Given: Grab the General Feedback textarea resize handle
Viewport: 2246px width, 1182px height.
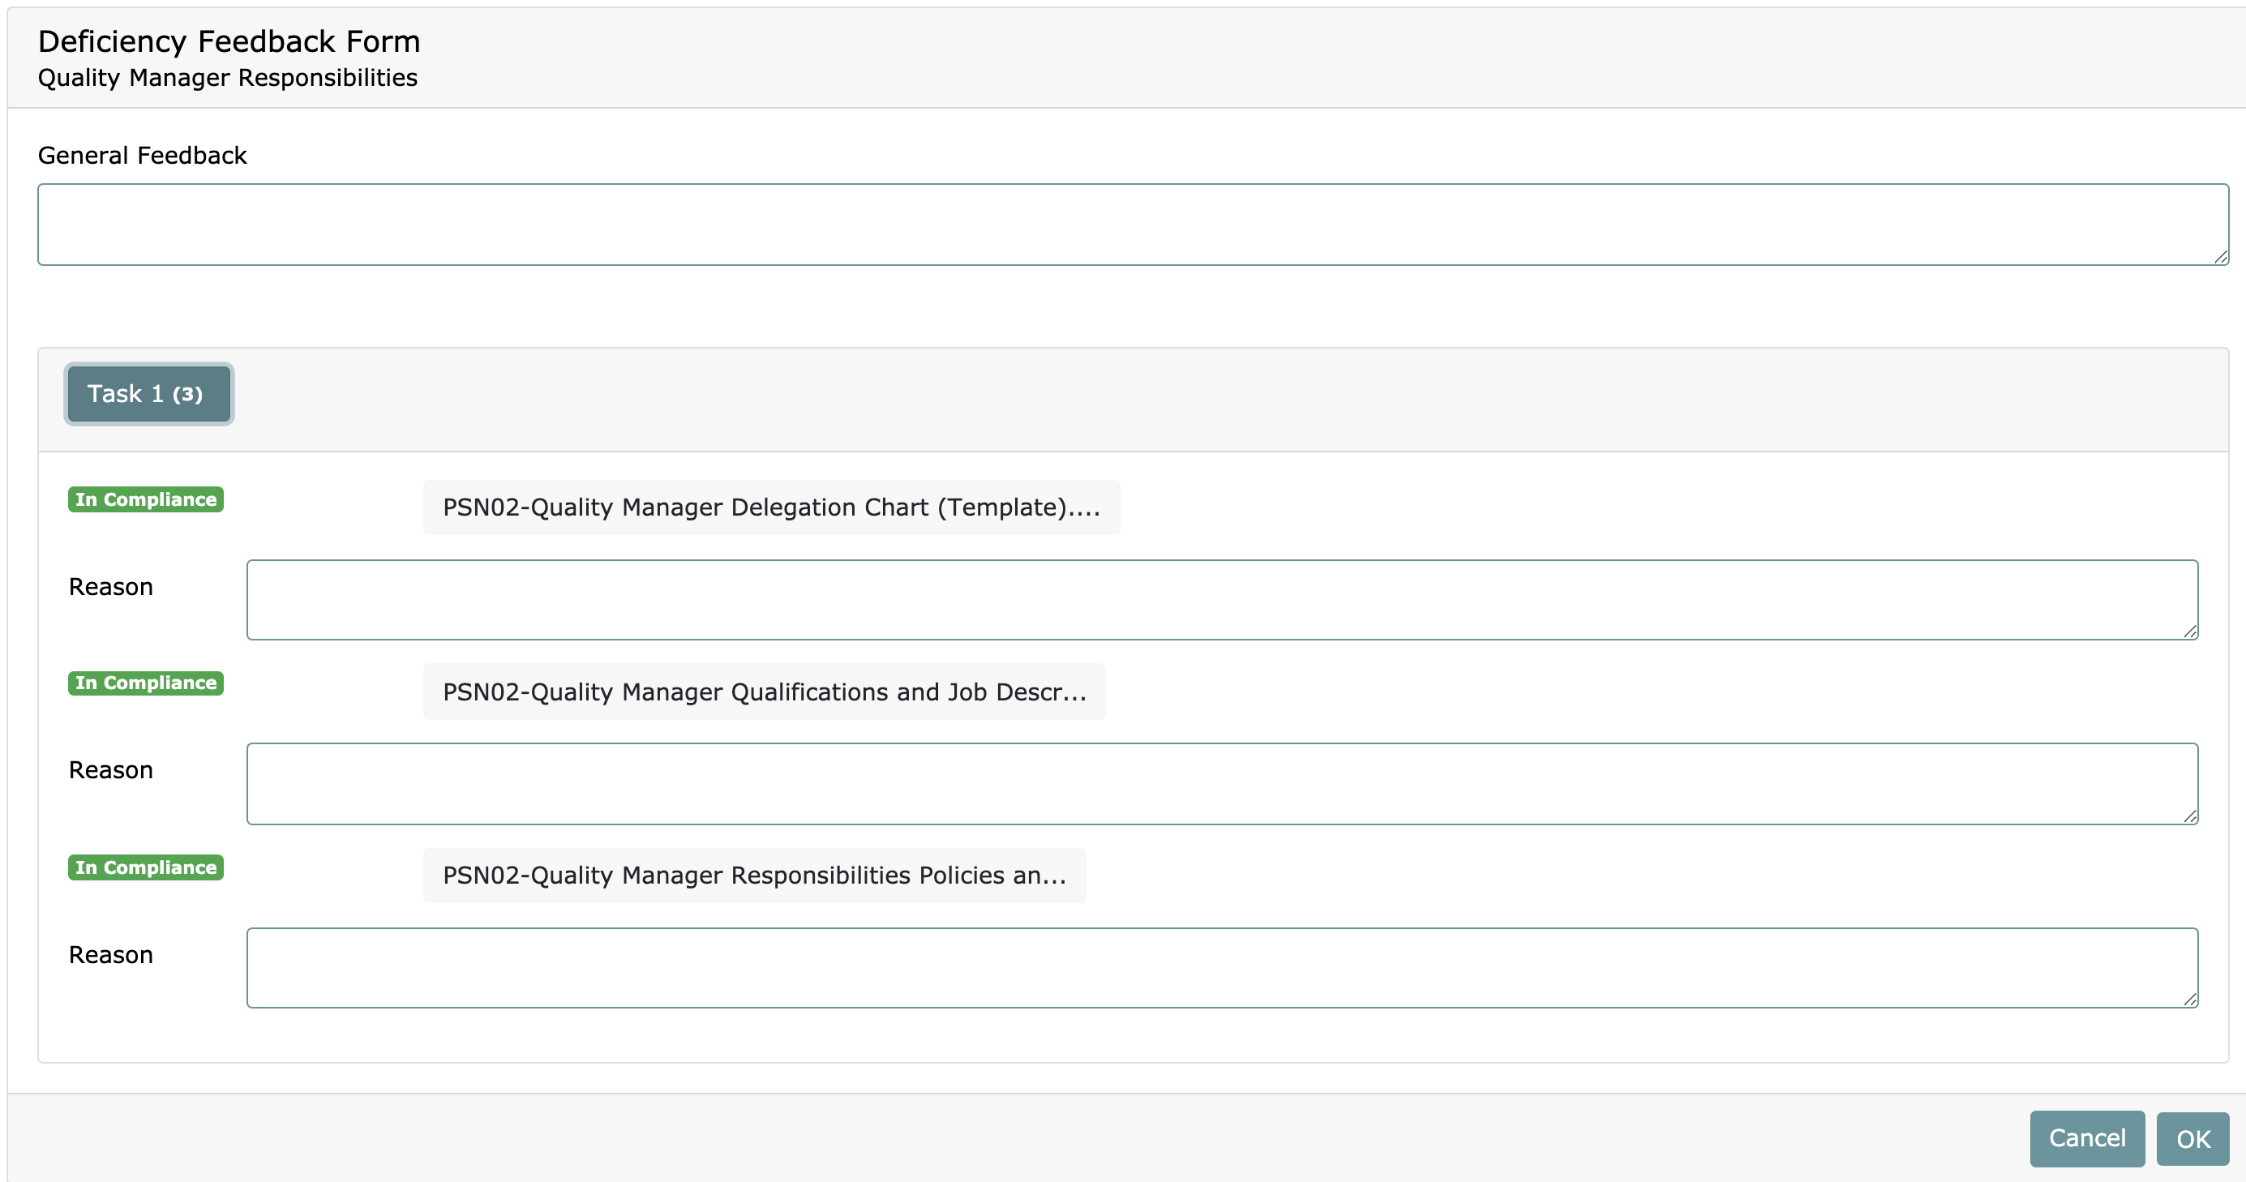Looking at the screenshot, I should click(2221, 257).
